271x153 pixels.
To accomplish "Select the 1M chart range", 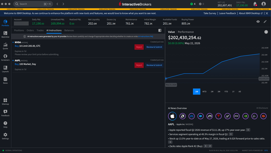I will point(212,92).
